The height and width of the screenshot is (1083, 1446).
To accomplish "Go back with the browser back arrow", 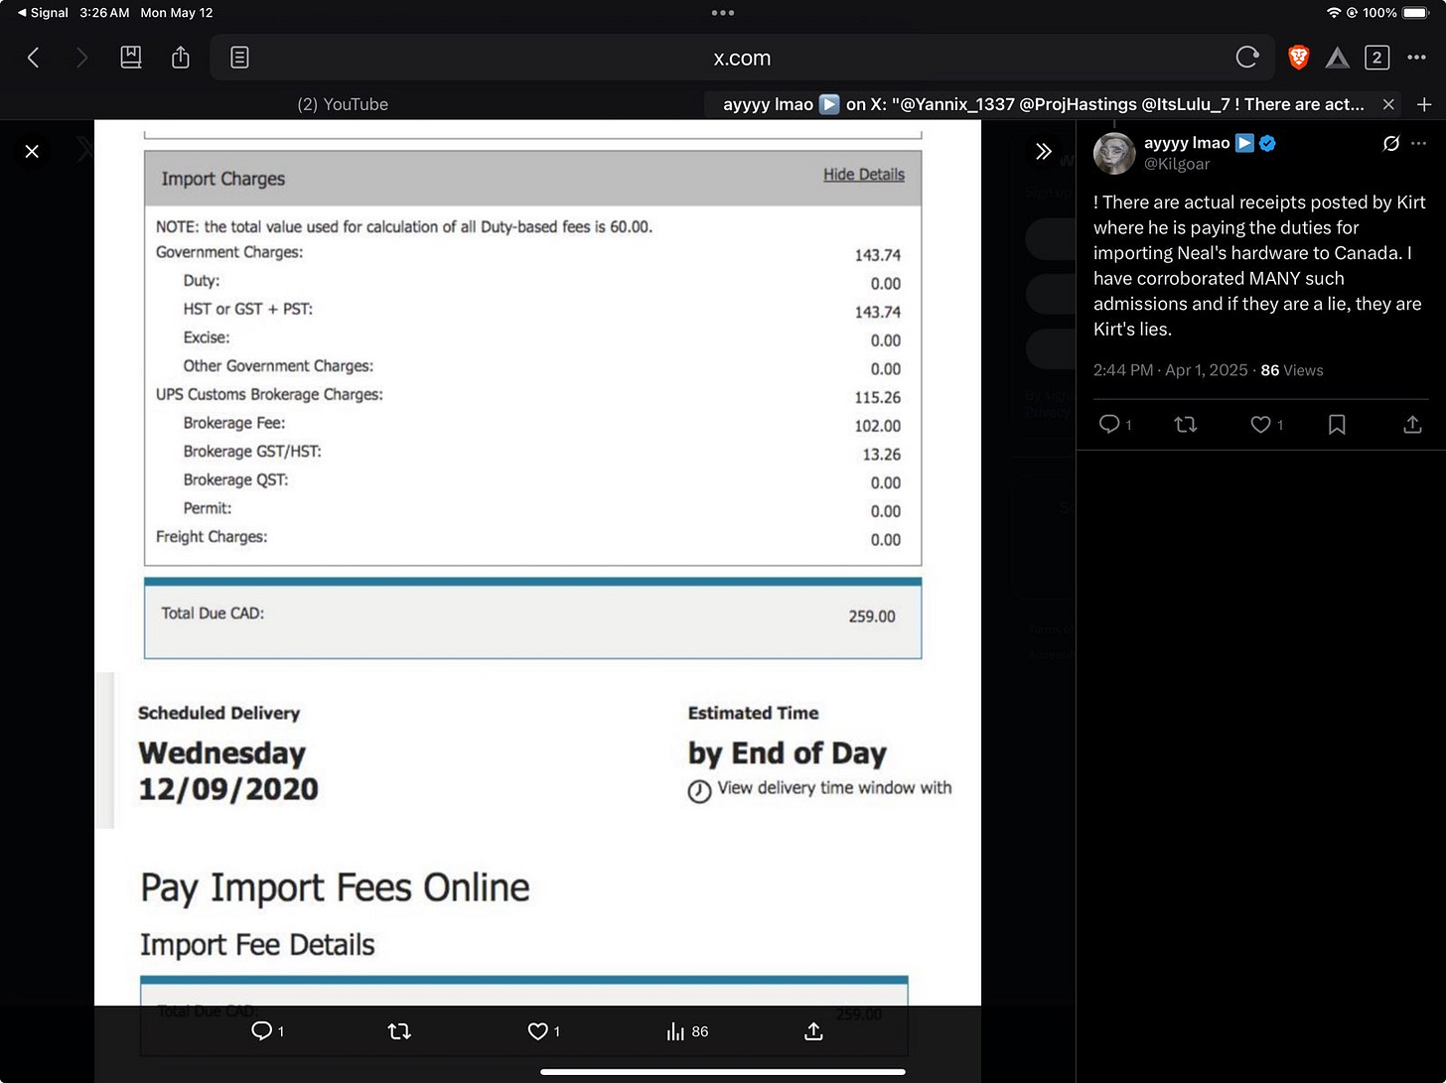I will 34,58.
